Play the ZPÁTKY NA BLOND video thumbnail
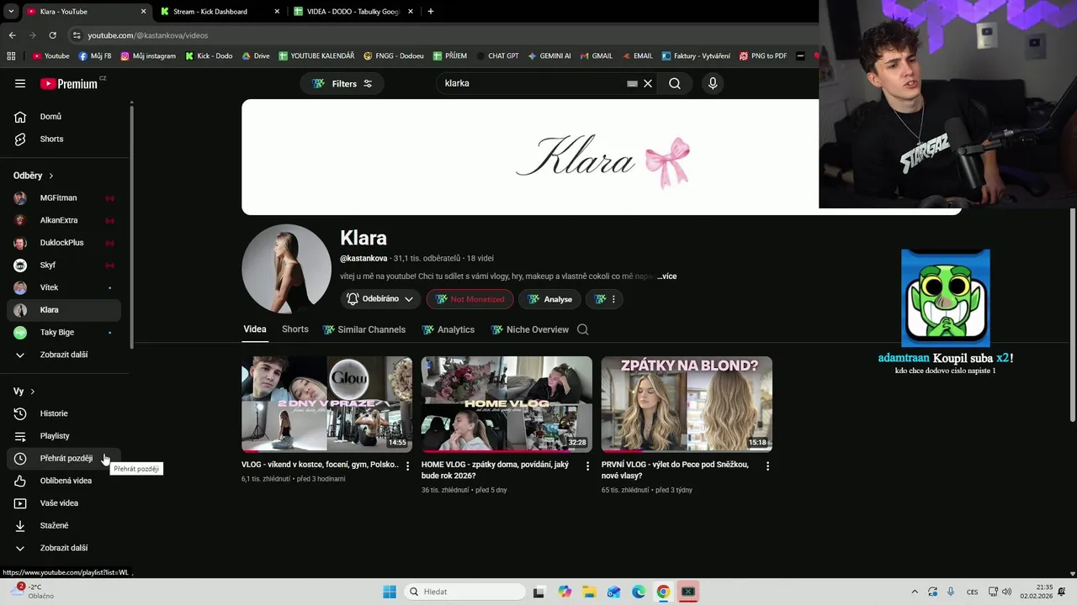This screenshot has height=605, width=1077. [x=687, y=404]
